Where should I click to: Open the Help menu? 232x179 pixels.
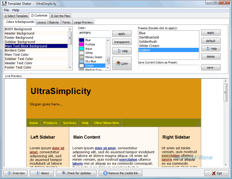tap(16, 10)
